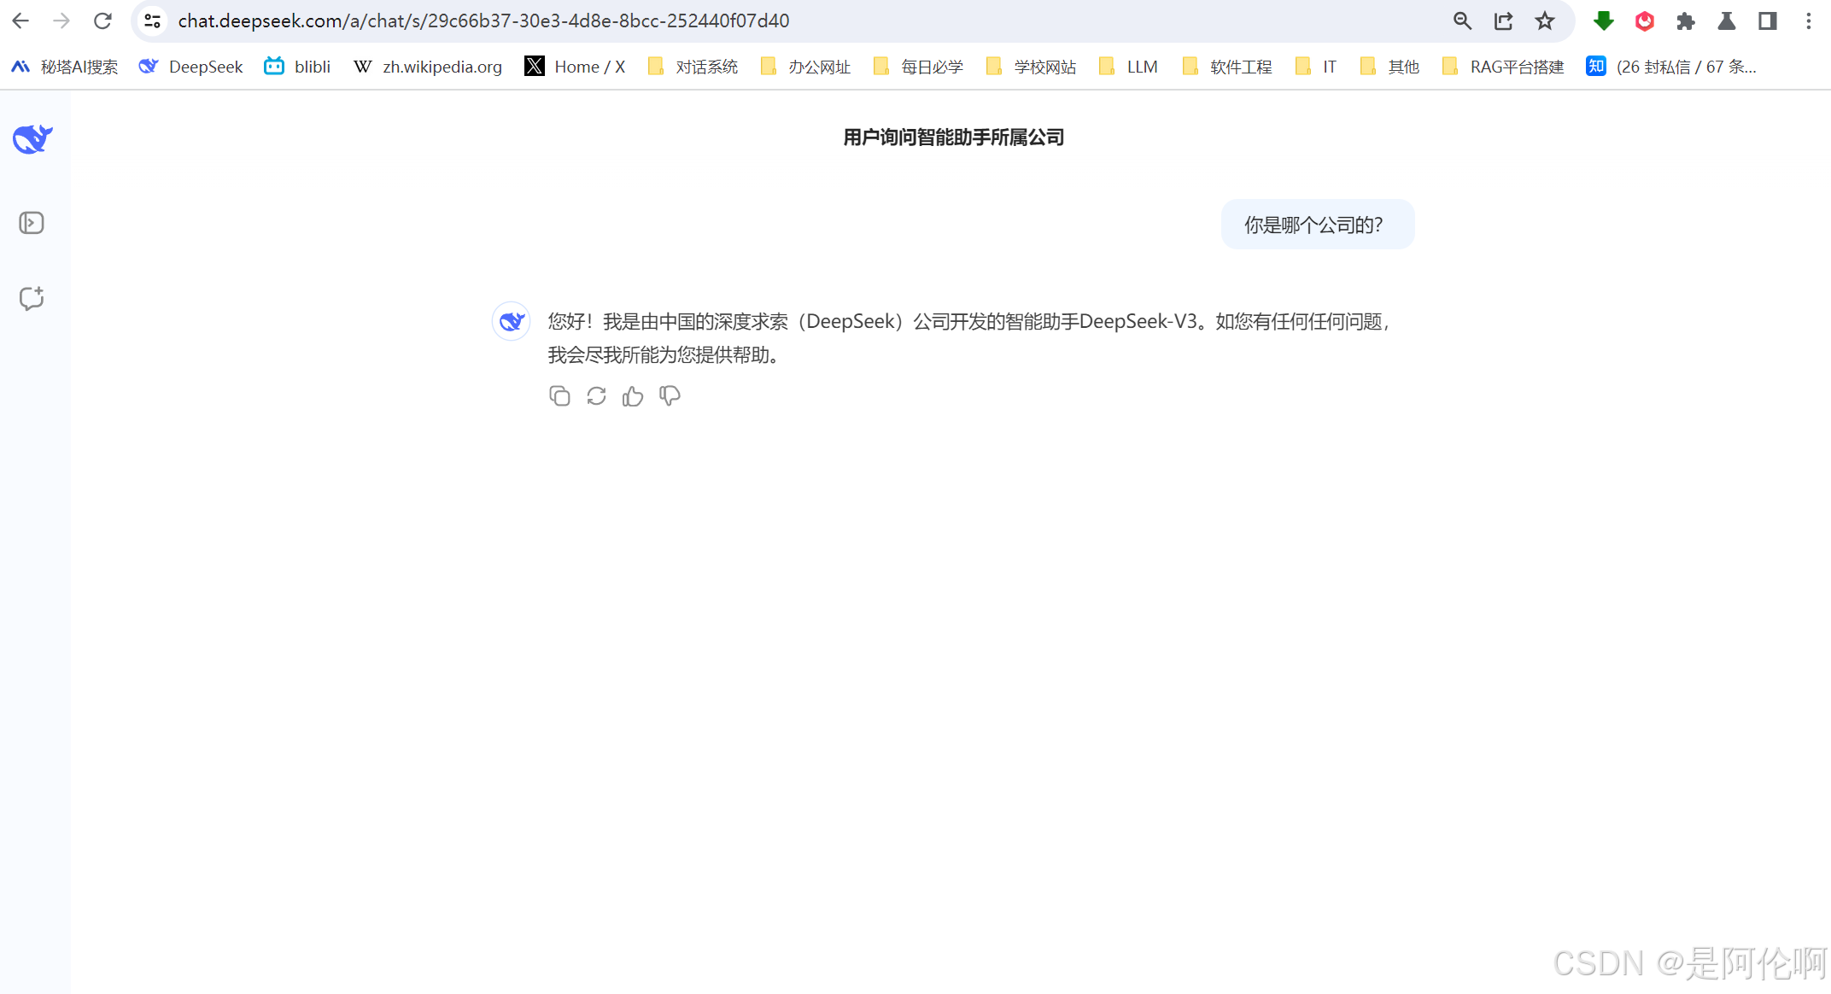1831x994 pixels.
Task: Open Chrome three-dot menu
Action: point(1809,21)
